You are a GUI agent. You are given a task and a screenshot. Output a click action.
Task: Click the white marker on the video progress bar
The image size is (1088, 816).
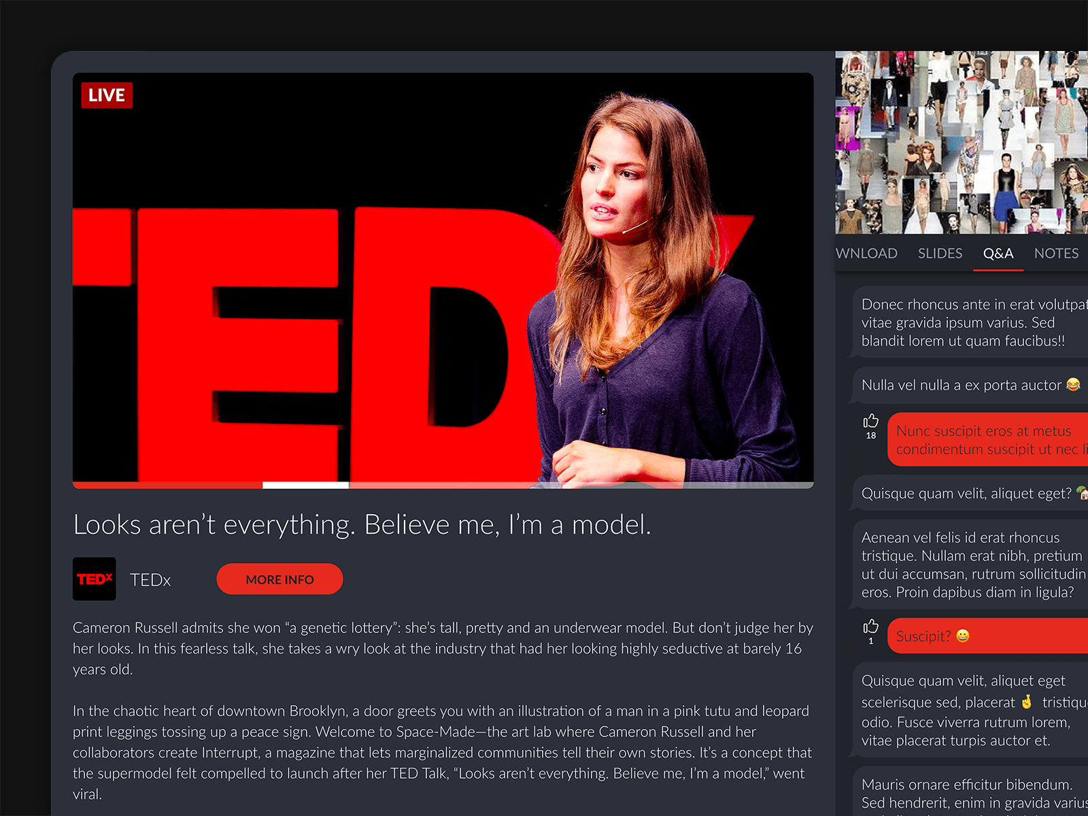coord(305,485)
